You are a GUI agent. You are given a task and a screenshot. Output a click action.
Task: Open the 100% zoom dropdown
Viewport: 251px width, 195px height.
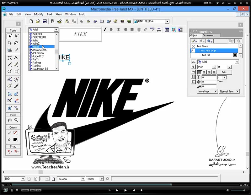pyautogui.click(x=23, y=179)
